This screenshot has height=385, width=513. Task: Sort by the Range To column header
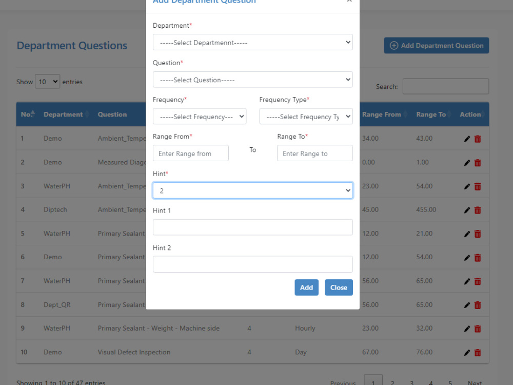(x=434, y=114)
